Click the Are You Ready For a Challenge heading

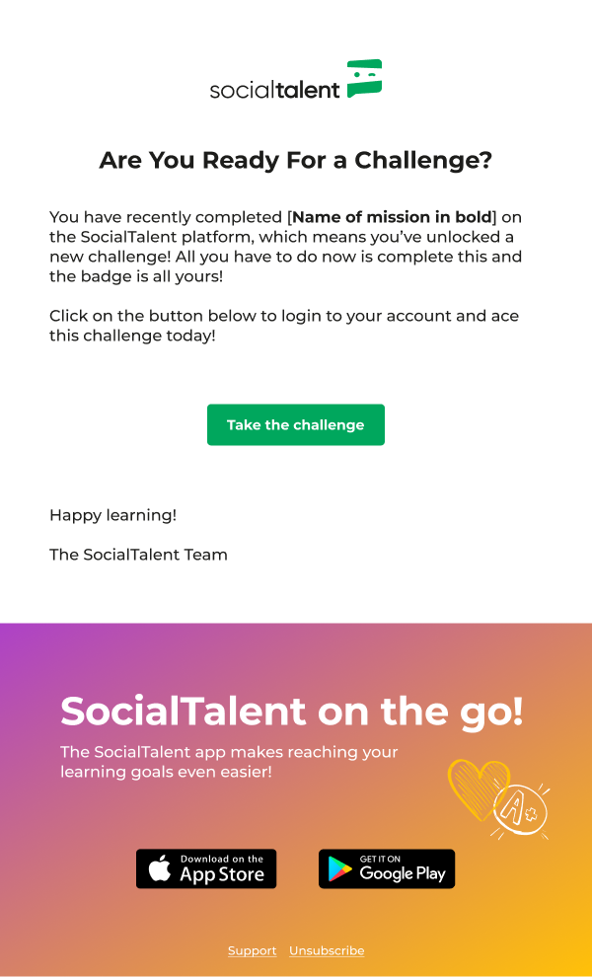pyautogui.click(x=295, y=161)
